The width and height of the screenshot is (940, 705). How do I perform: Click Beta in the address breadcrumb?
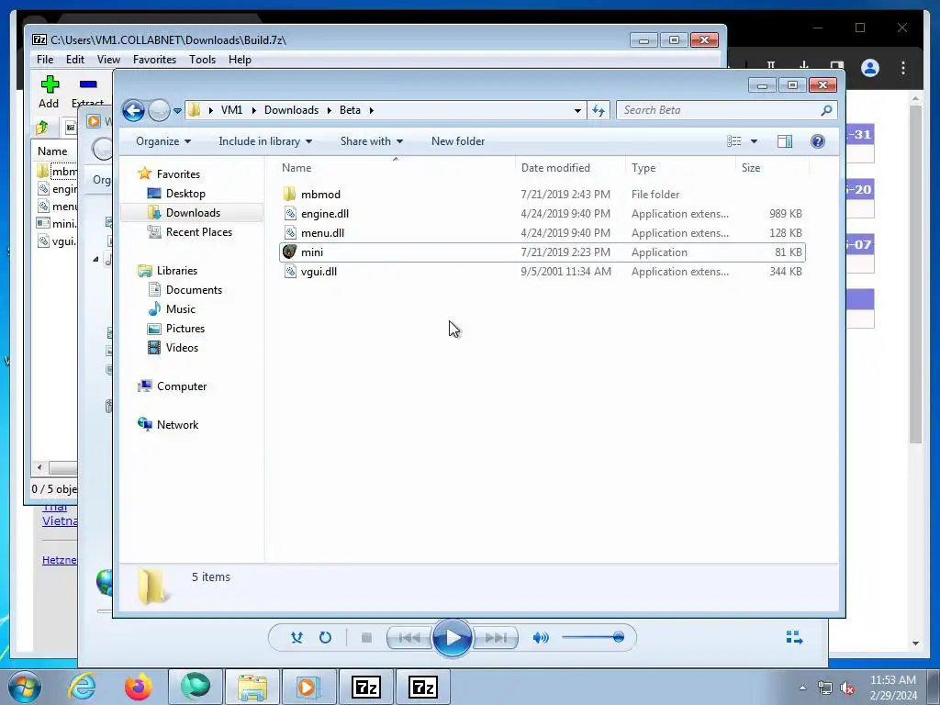point(350,110)
